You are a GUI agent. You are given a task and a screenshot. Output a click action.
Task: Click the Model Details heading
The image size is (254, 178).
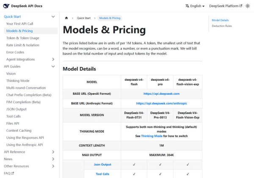coord(80,69)
